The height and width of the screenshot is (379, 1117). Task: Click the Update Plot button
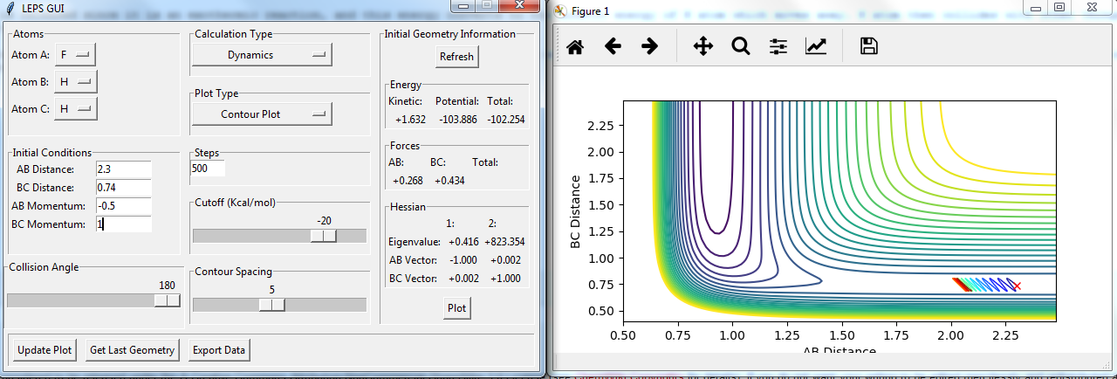(45, 350)
